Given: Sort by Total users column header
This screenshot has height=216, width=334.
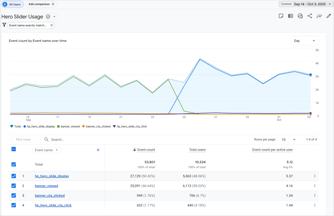Looking at the screenshot, I should click(197, 150).
